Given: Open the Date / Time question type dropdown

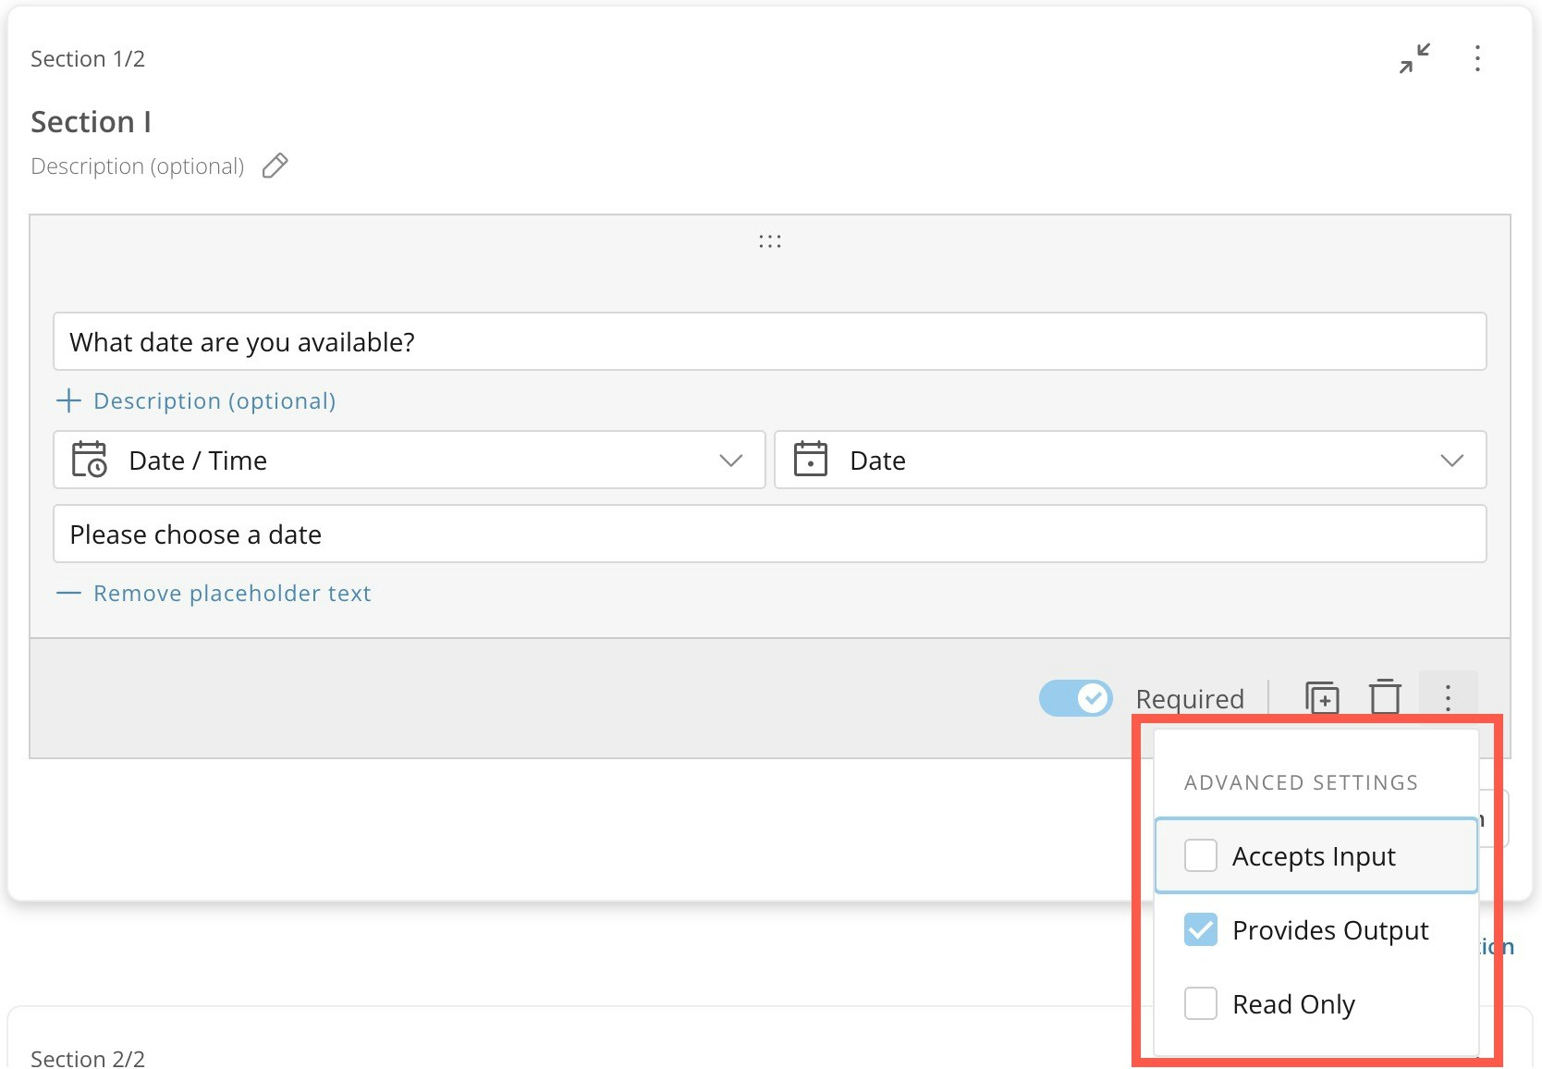Looking at the screenshot, I should point(410,460).
